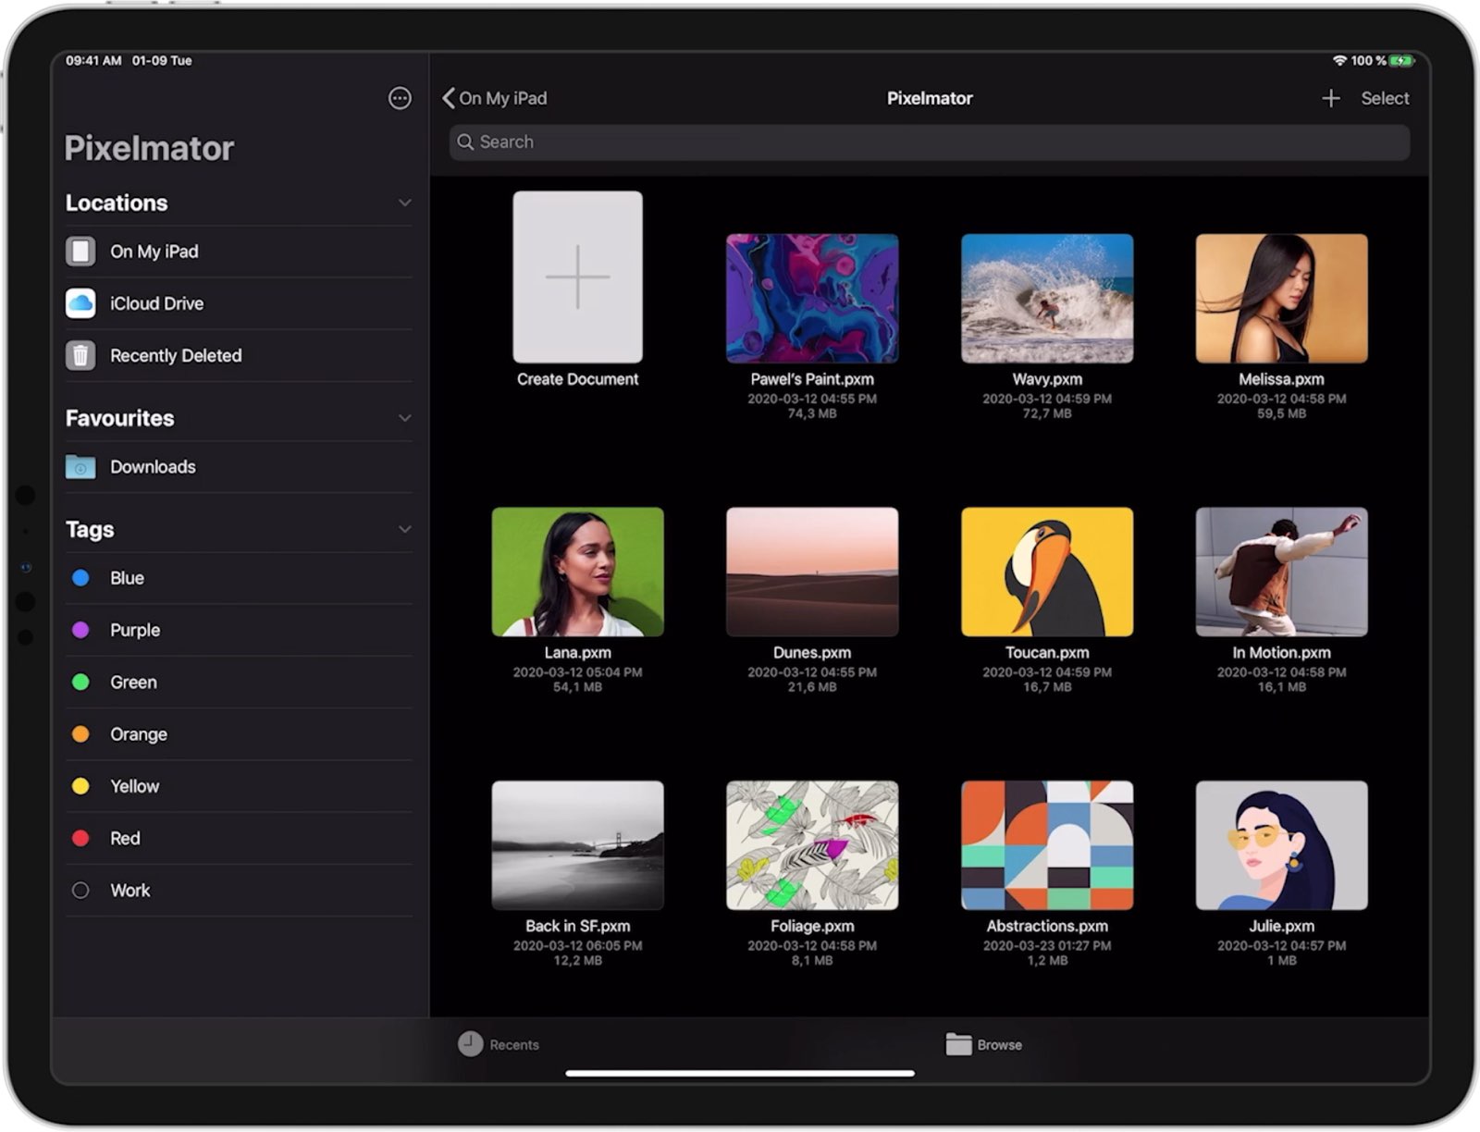
Task: Tap the Select button
Action: (x=1385, y=98)
